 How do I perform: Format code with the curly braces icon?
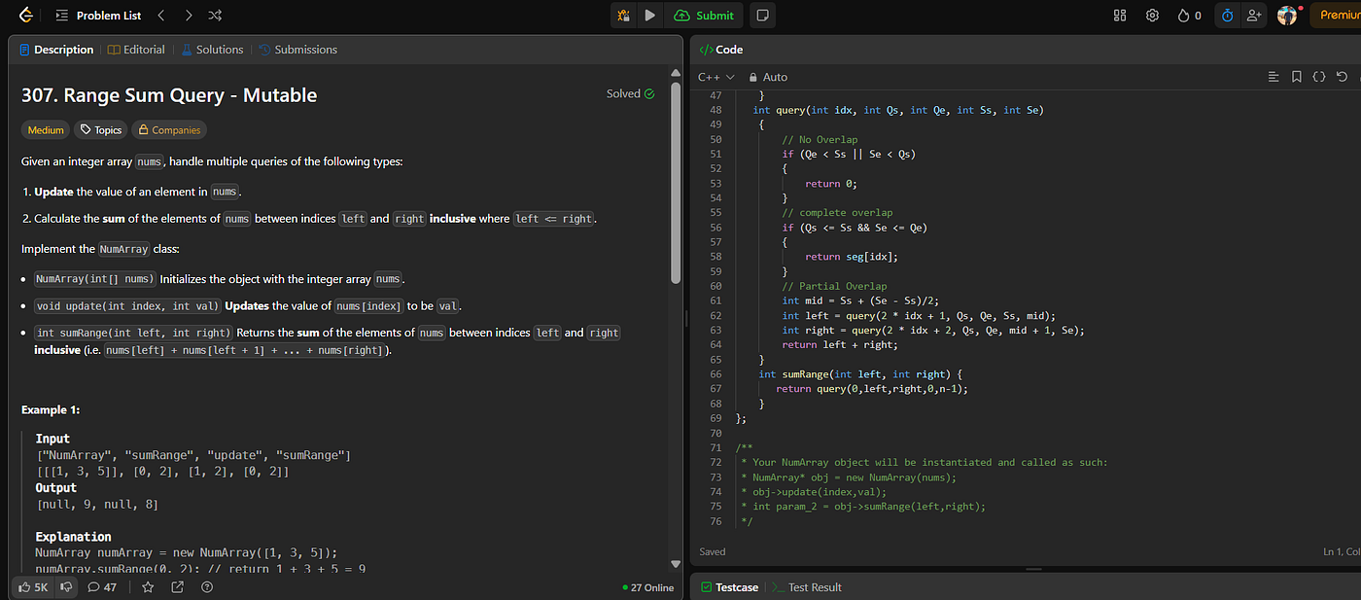click(1319, 77)
